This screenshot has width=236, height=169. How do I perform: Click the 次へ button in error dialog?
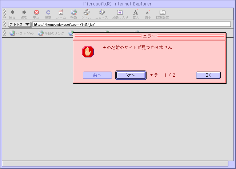[x=131, y=75]
